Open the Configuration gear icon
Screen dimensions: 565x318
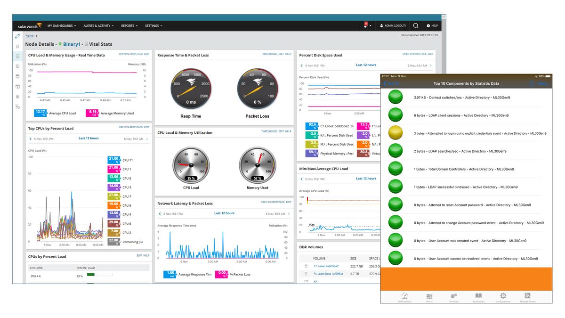click(x=503, y=296)
